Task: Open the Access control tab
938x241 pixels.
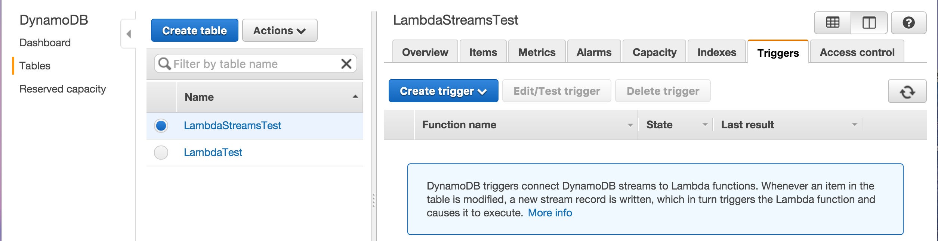Action: pos(857,52)
